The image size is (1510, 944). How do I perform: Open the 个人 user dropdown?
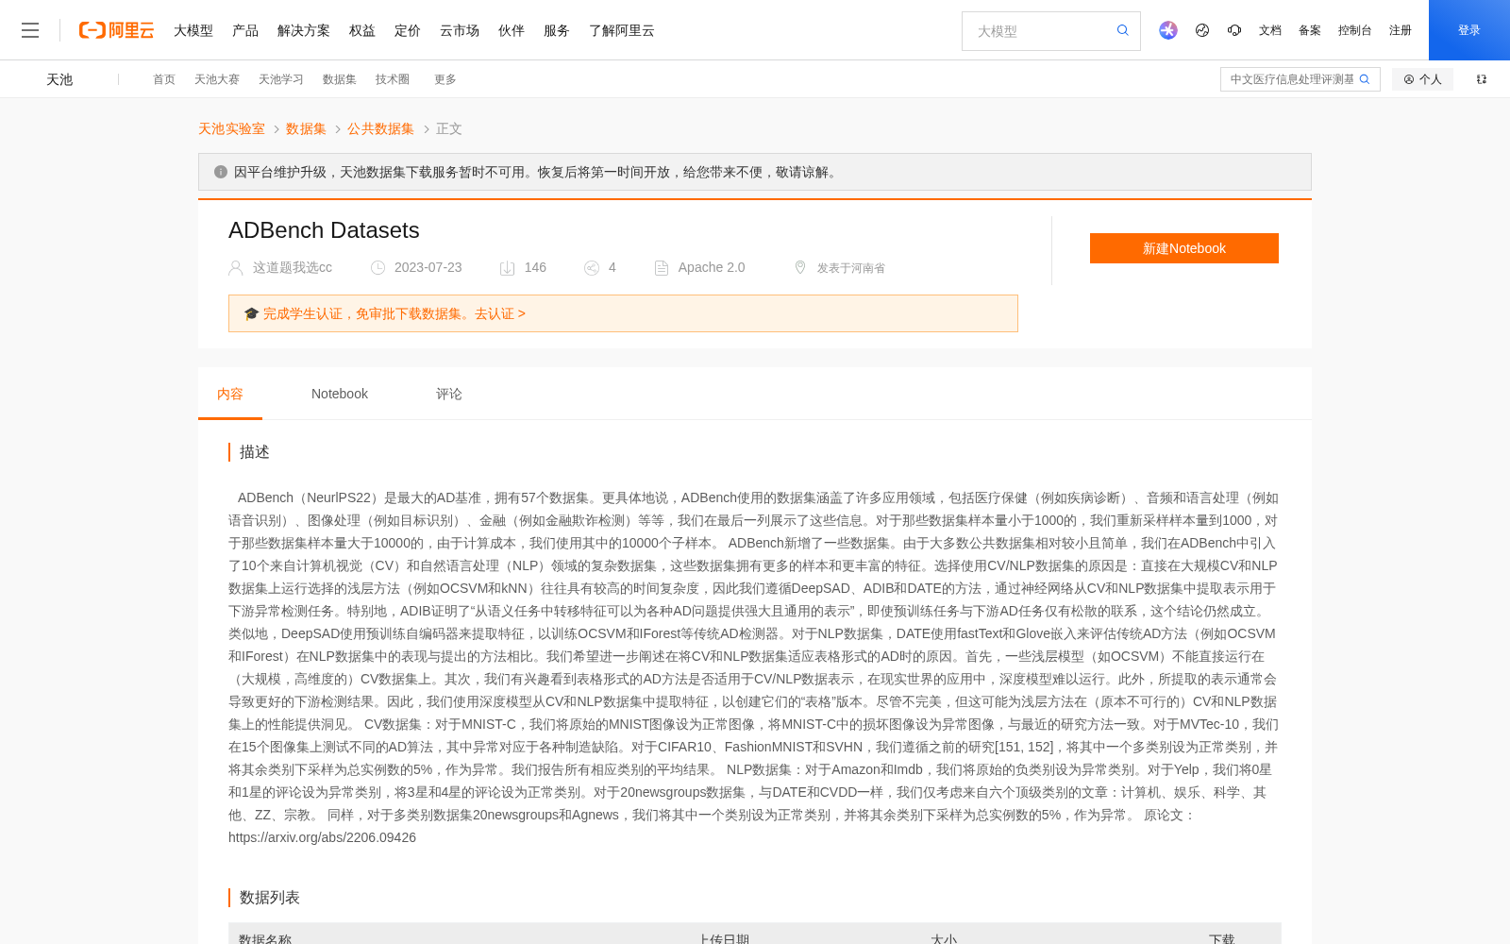click(x=1422, y=79)
